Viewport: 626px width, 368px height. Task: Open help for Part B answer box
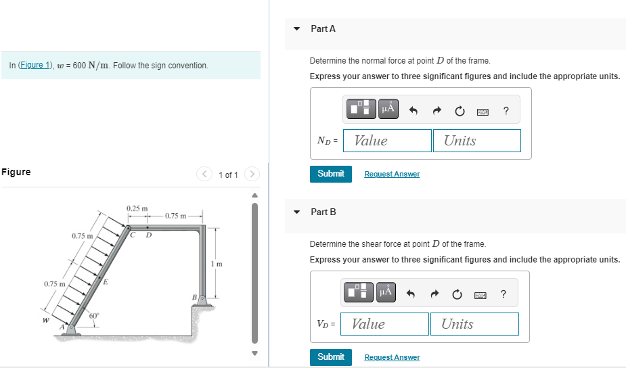click(504, 294)
